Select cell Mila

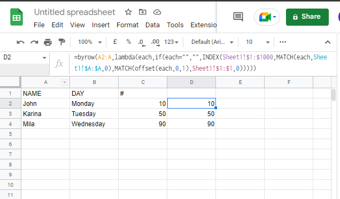45,124
